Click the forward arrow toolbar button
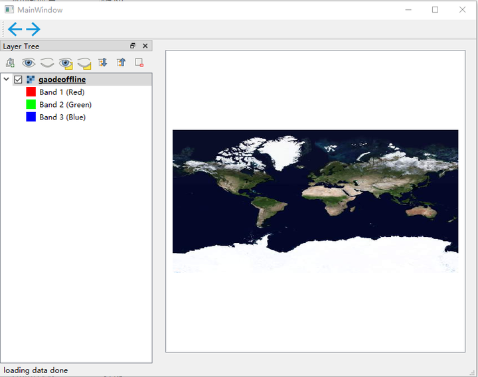The image size is (478, 377). (33, 29)
